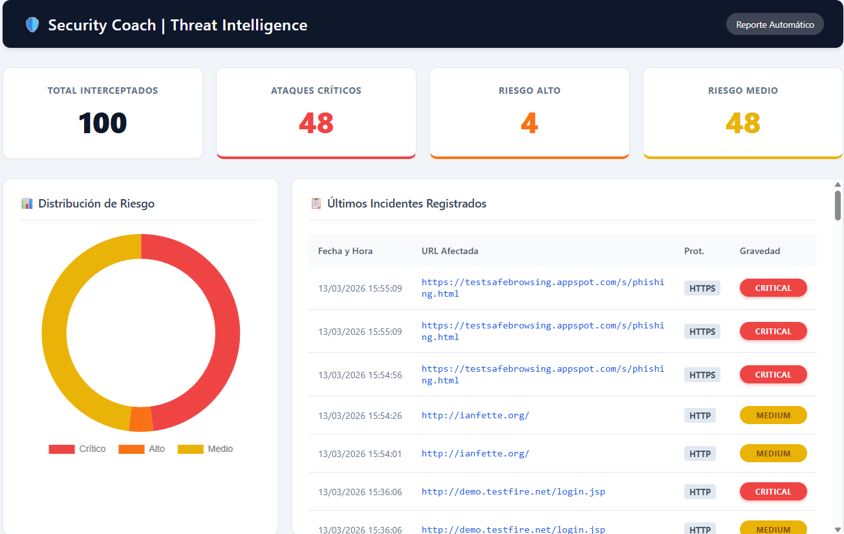Click the MEDIUM badge in the 15:54:01 row
This screenshot has height=534, width=844.
point(774,453)
